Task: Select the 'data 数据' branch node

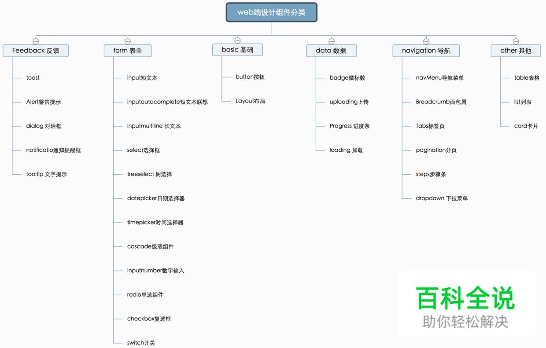Action: tap(331, 51)
